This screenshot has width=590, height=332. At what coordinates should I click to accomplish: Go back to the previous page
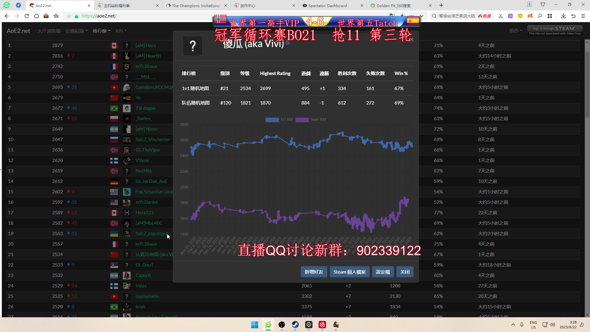(x=7, y=16)
